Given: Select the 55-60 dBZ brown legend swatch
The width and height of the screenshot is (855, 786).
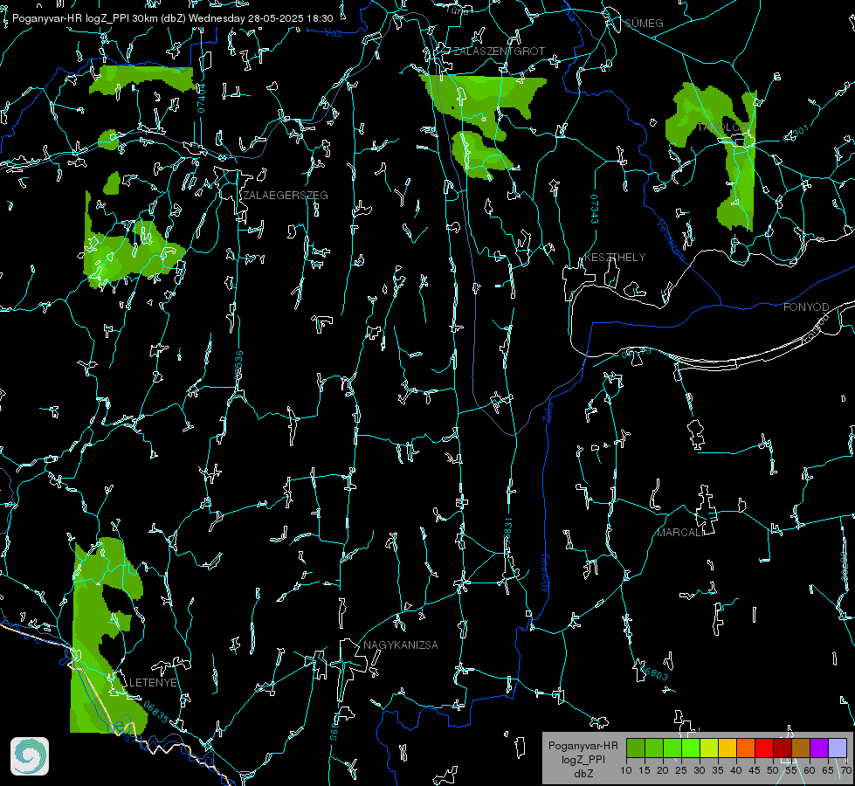Looking at the screenshot, I should [801, 748].
